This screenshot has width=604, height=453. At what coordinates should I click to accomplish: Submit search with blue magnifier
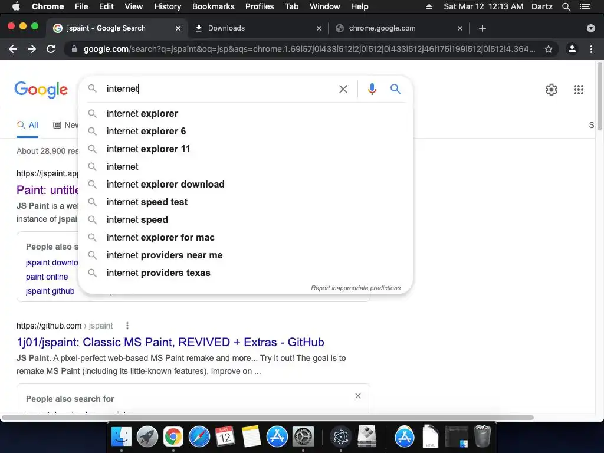tap(395, 89)
